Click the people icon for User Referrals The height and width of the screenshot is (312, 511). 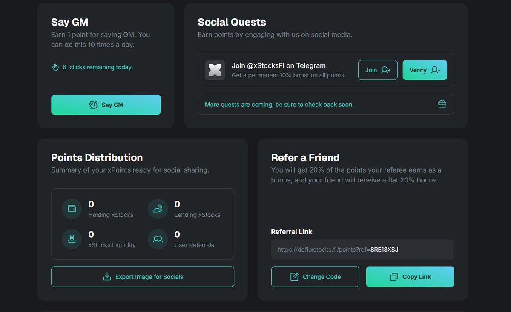[158, 239]
